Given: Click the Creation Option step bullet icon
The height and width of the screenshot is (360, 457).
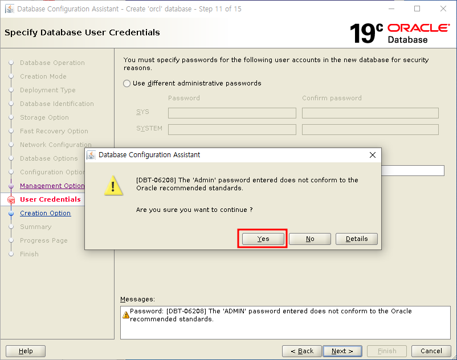Looking at the screenshot, I should pos(11,213).
